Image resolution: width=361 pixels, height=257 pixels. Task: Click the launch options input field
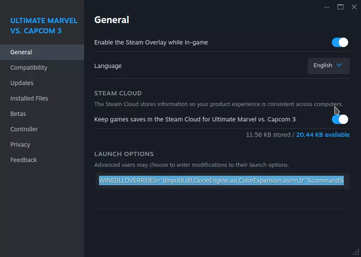point(222,181)
